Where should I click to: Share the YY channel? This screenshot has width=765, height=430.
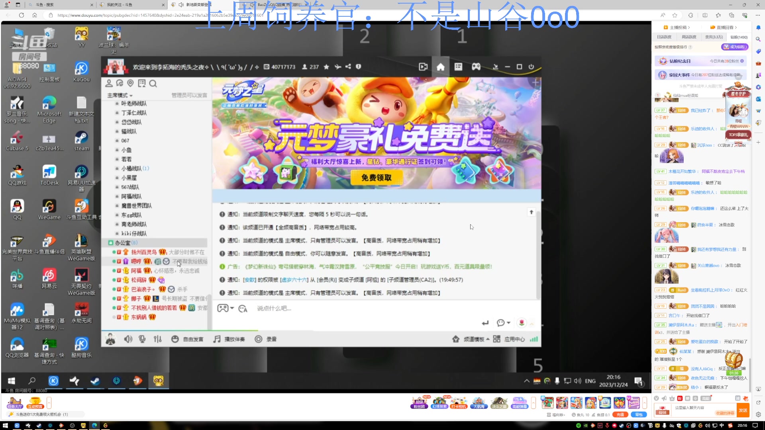point(348,66)
